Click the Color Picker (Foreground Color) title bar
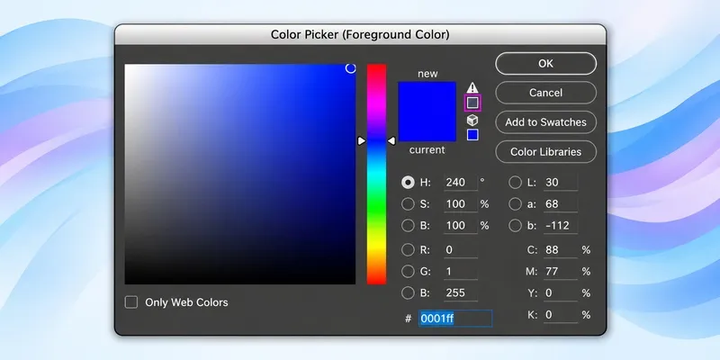Image resolution: width=720 pixels, height=360 pixels. tap(360, 34)
